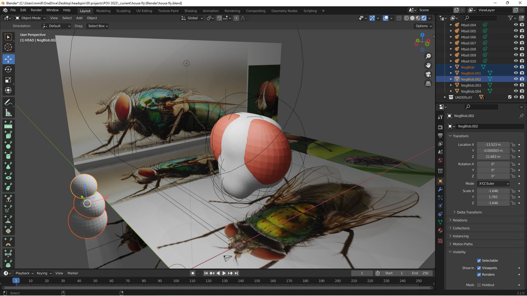The height and width of the screenshot is (296, 527).
Task: Switch to orthographic/perspective grid view
Action: click(428, 83)
